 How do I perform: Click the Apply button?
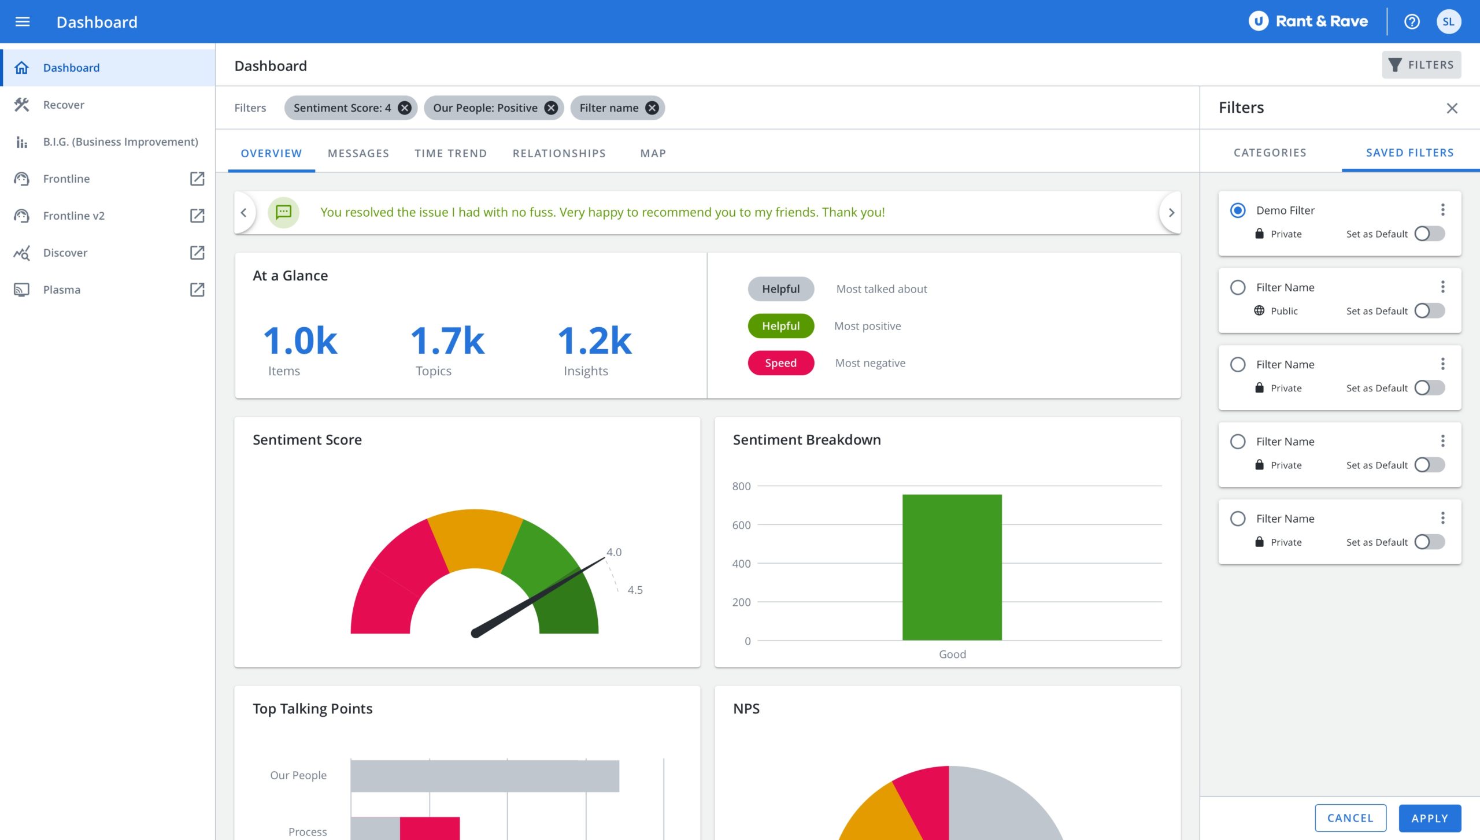tap(1430, 818)
